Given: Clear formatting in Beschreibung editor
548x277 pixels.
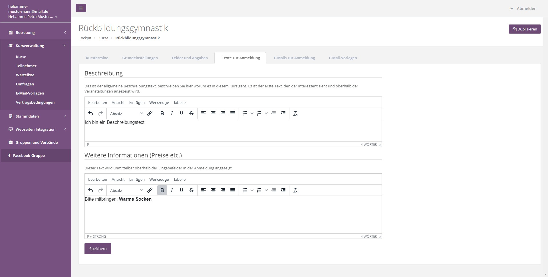Looking at the screenshot, I should pos(295,113).
